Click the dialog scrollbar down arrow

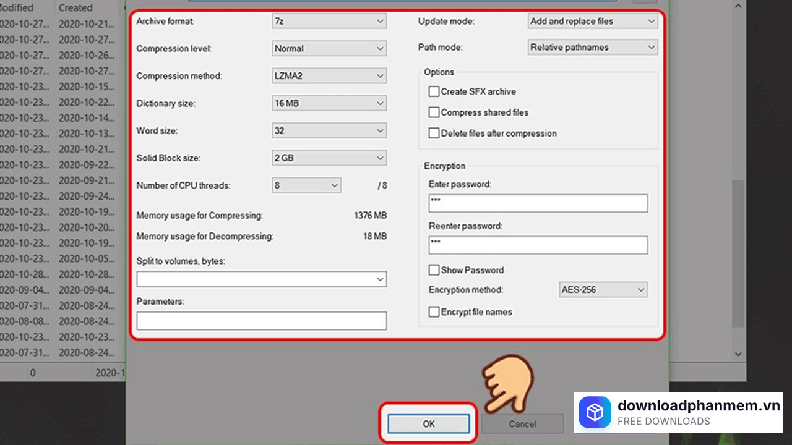737,354
